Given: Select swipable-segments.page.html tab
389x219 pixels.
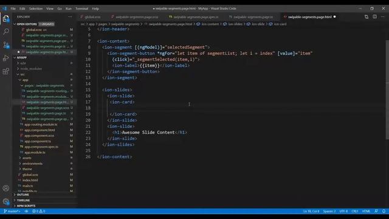Looking at the screenshot, I should (x=310, y=17).
